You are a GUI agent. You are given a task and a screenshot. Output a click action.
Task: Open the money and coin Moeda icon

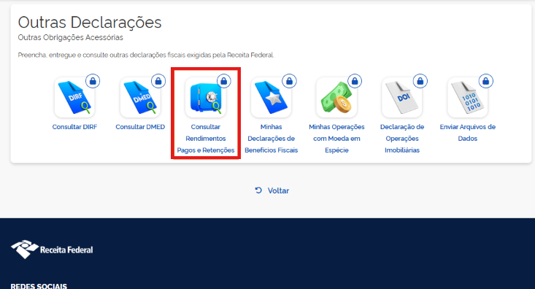pyautogui.click(x=336, y=98)
